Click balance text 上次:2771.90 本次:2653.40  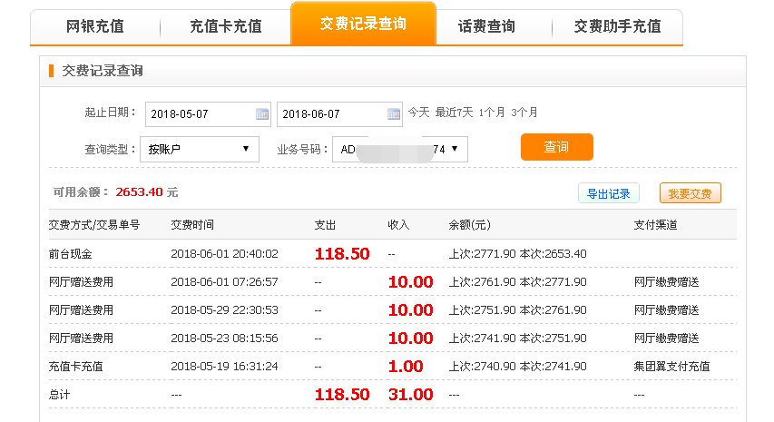click(517, 254)
